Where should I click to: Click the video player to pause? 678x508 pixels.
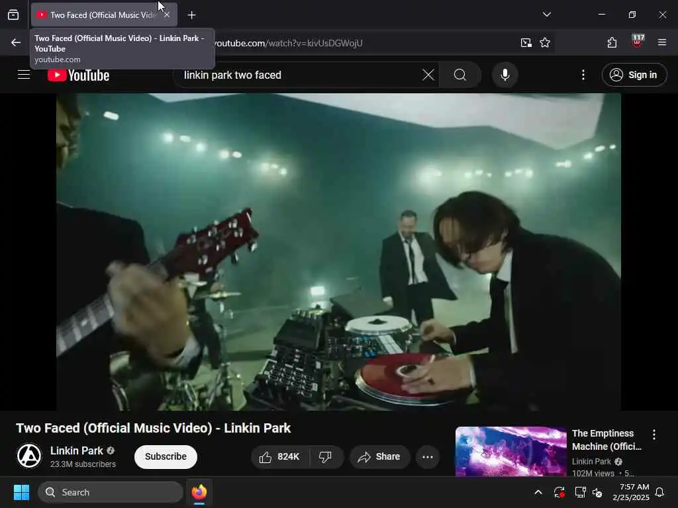point(338,252)
